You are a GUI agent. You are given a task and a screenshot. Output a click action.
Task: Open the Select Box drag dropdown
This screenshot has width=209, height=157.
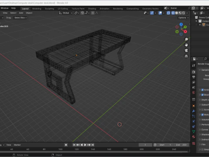tap(20, 18)
